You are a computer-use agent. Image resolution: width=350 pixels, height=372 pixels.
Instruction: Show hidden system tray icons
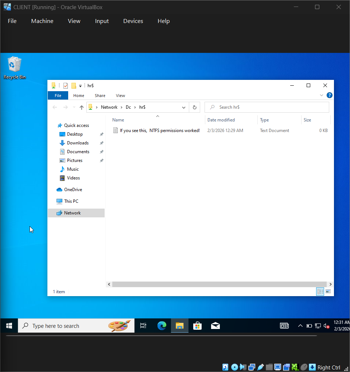[300, 326]
